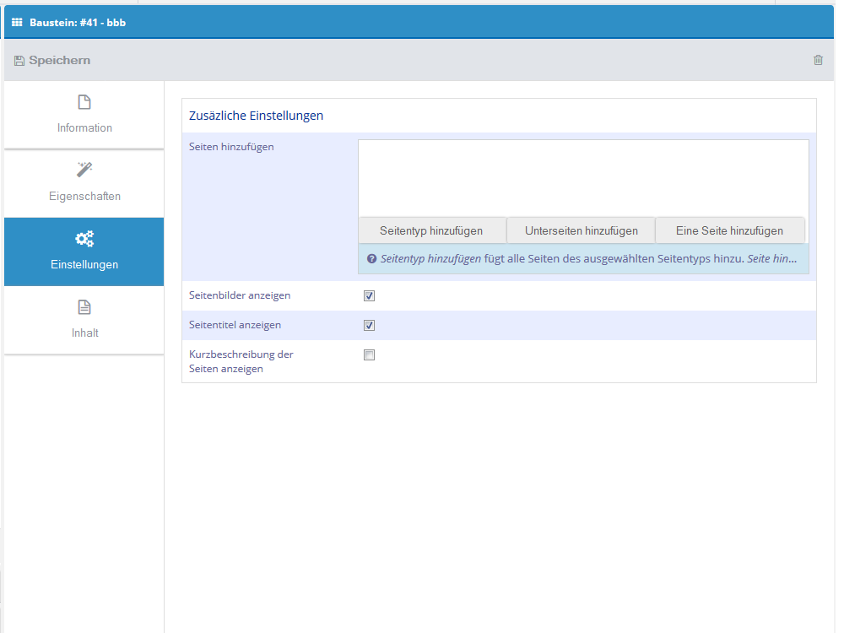Image resolution: width=844 pixels, height=633 pixels.
Task: Click the Seiten hinzufügen label
Action: tap(231, 146)
